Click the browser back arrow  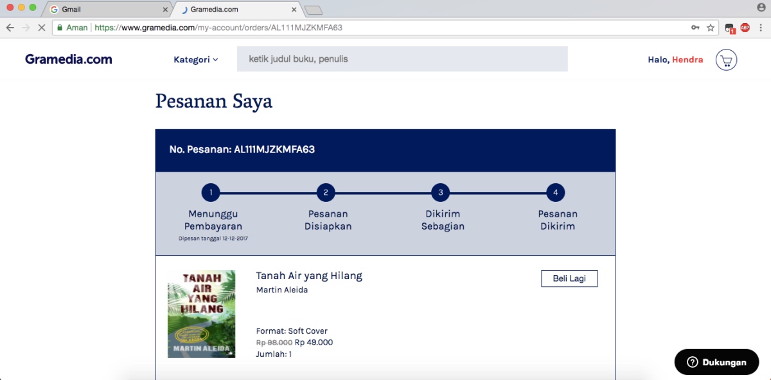coord(10,28)
